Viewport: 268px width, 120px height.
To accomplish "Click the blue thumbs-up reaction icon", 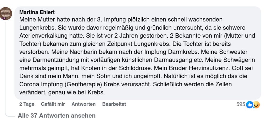I will (249, 105).
